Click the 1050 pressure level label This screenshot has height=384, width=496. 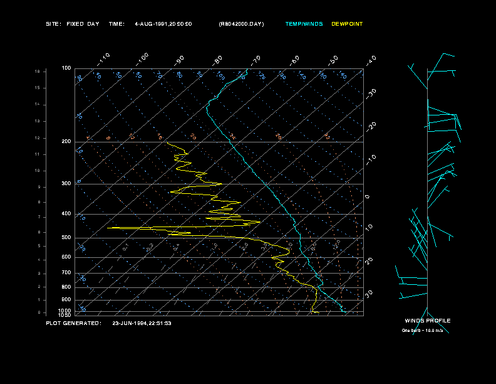point(65,315)
